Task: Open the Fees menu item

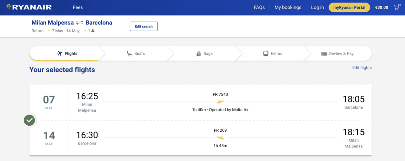Action: [78, 7]
